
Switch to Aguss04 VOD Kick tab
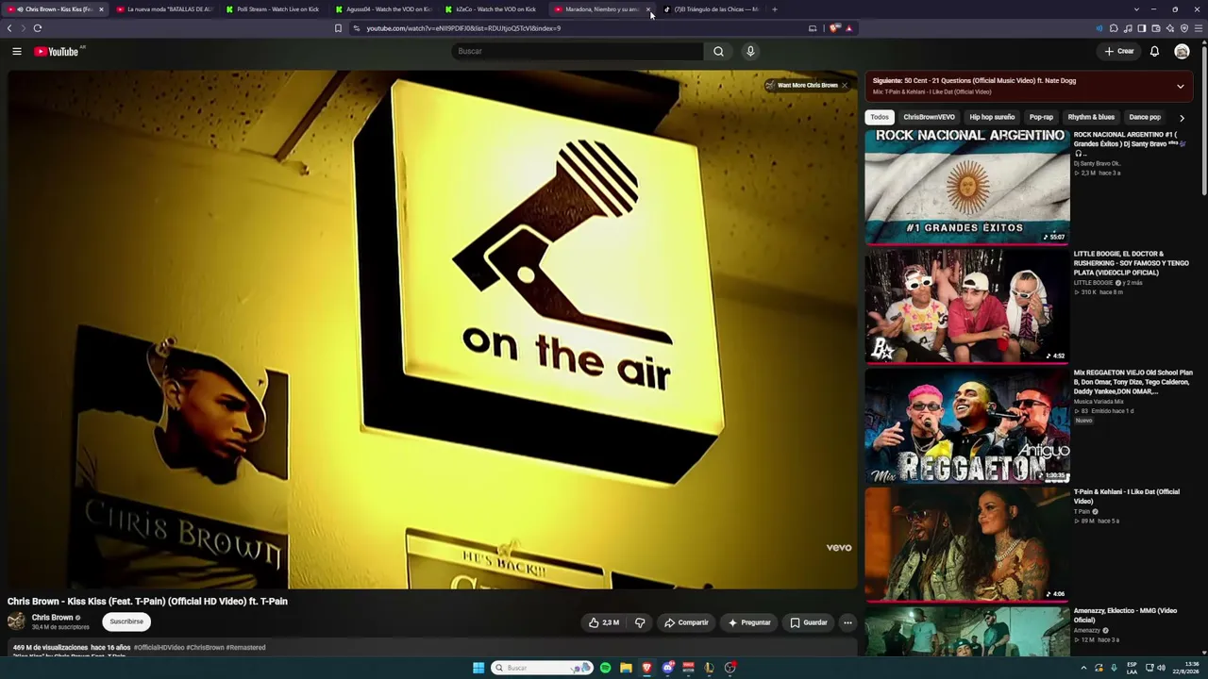(x=383, y=9)
